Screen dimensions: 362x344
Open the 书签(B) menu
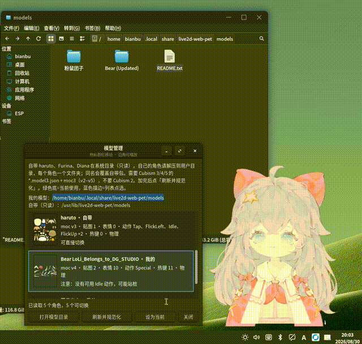[92, 28]
